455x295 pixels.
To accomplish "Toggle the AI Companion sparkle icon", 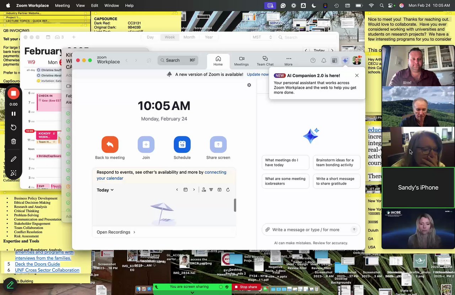I will coord(345,60).
